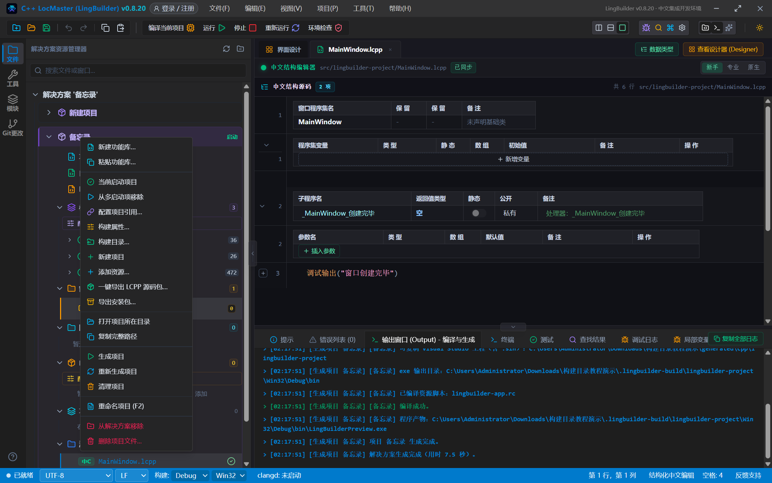Switch editor mode to 专业
Screen dimensions: 772x483
click(x=733, y=67)
